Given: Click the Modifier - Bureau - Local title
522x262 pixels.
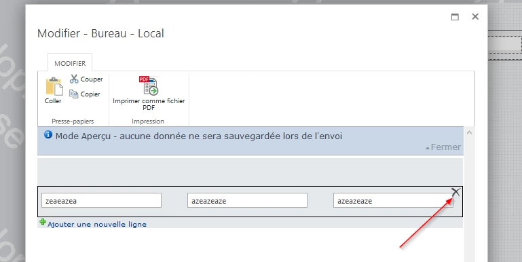Looking at the screenshot, I should tap(100, 33).
